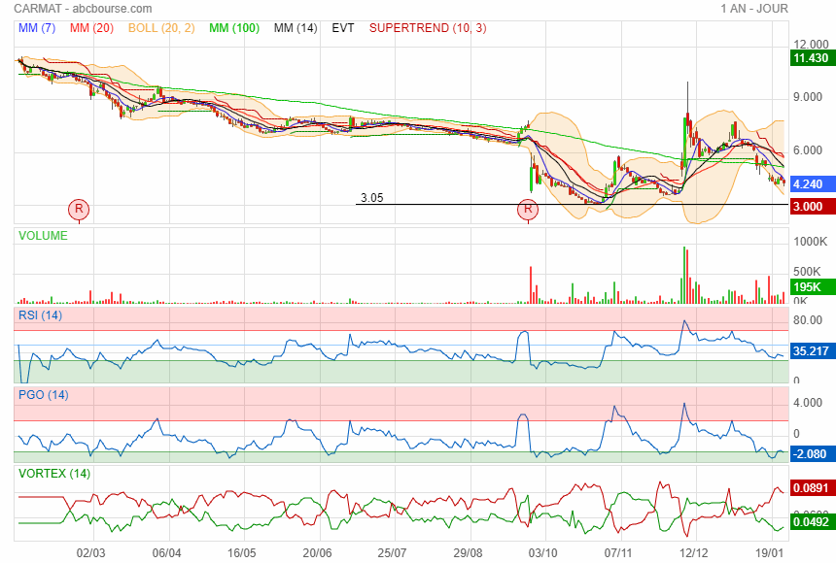Screen dimensions: 836x563
Task: Click the red 0.0891 Vortex value tag
Action: pyautogui.click(x=809, y=488)
